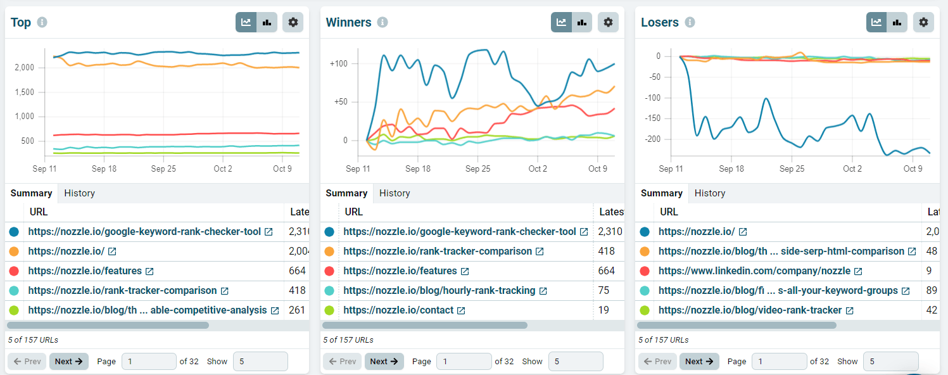This screenshot has width=948, height=375.
Task: Click orange series dot for rank-tracker-comparison in Winners
Action: pyautogui.click(x=329, y=251)
